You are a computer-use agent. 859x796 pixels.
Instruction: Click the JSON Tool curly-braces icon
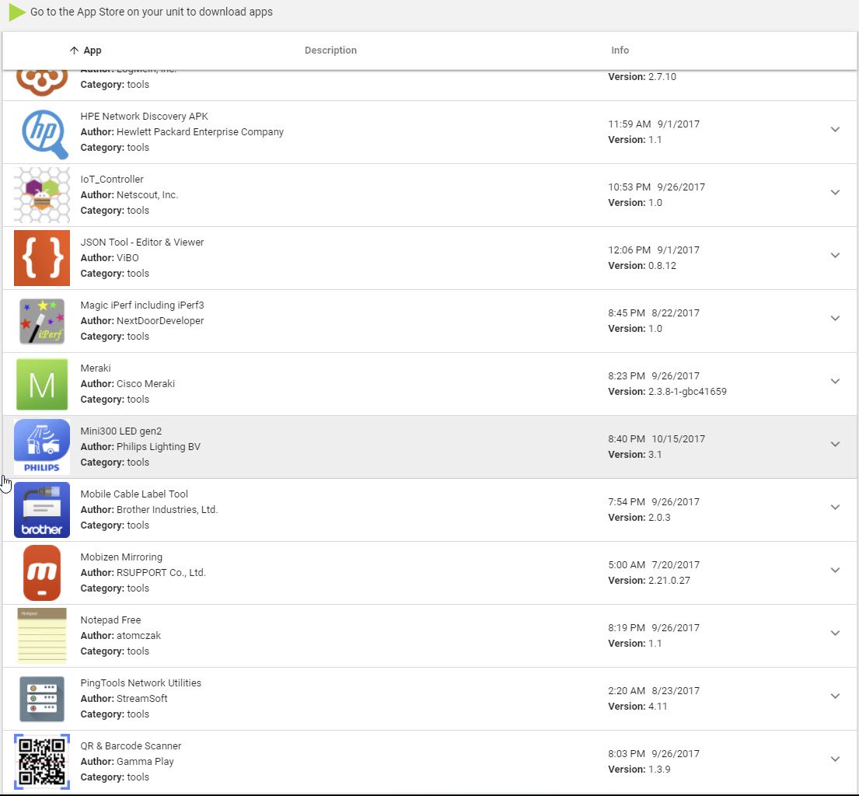(x=42, y=258)
